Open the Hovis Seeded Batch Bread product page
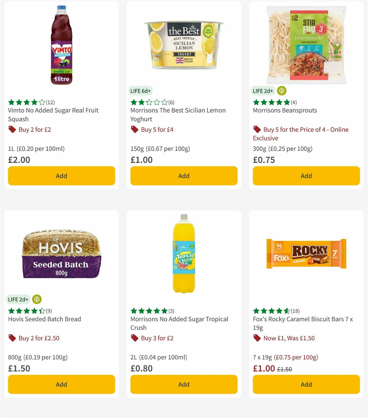This screenshot has width=368, height=418. click(44, 319)
